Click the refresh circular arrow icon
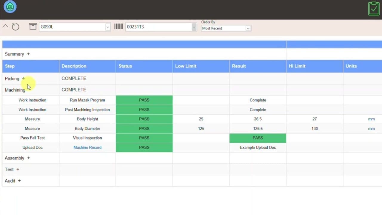Image resolution: width=382 pixels, height=215 pixels. coord(16,27)
